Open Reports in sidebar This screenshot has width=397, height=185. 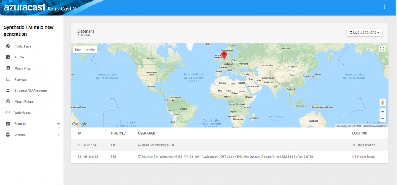tap(20, 124)
